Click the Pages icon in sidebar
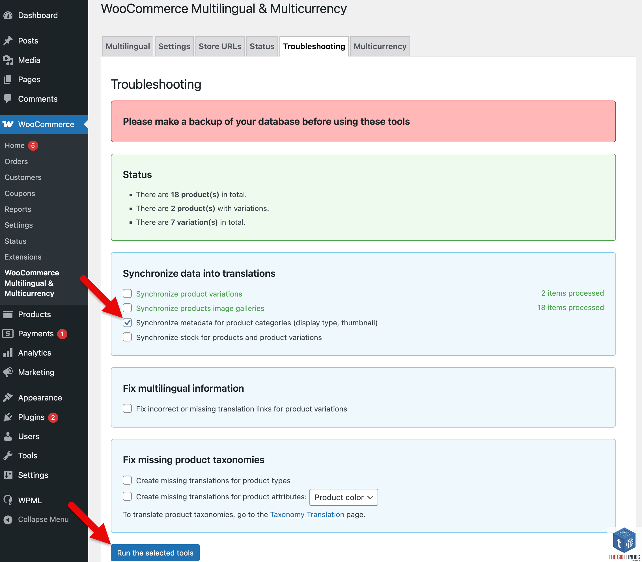 (x=8, y=79)
